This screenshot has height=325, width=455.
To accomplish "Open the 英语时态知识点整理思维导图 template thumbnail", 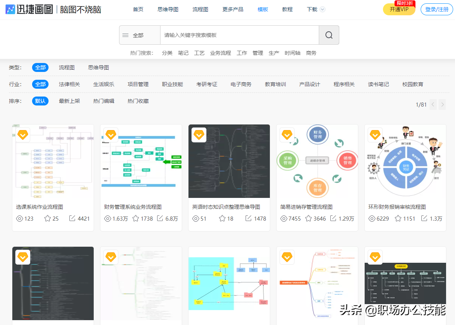I will (x=229, y=161).
